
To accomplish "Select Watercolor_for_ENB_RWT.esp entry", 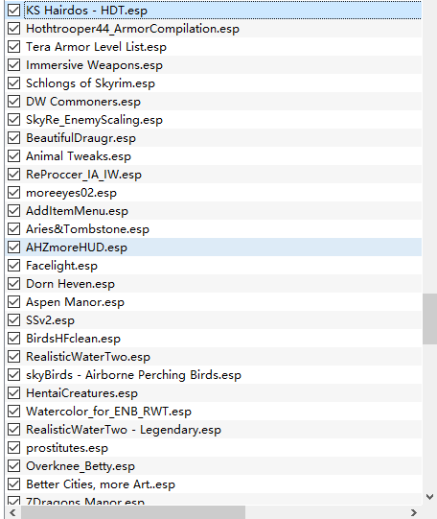I will (108, 412).
